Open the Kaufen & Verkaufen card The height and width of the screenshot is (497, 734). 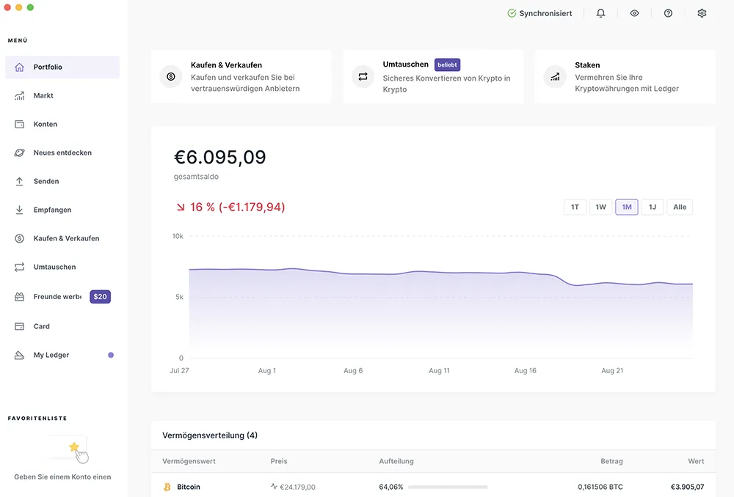click(x=241, y=77)
